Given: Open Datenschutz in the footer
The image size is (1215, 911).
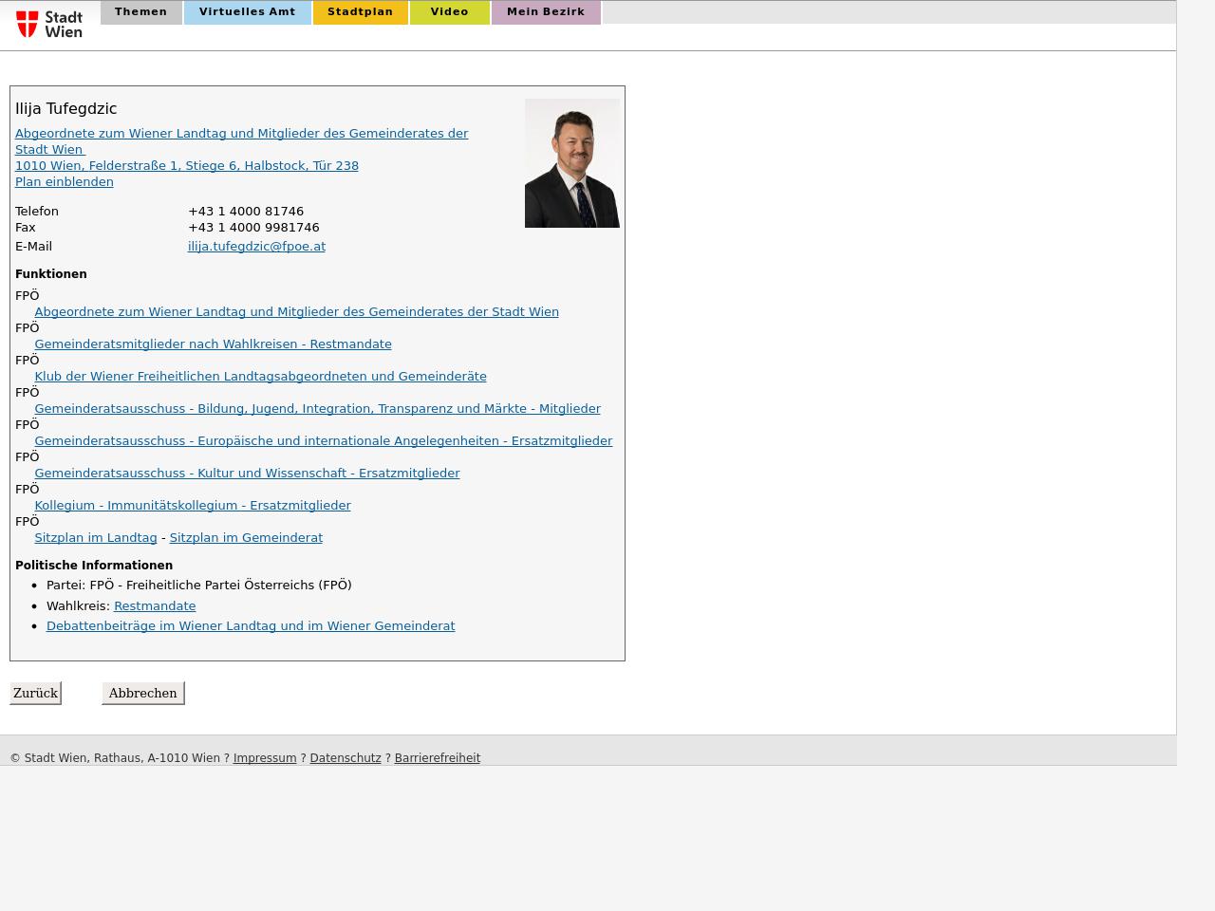Looking at the screenshot, I should point(346,757).
